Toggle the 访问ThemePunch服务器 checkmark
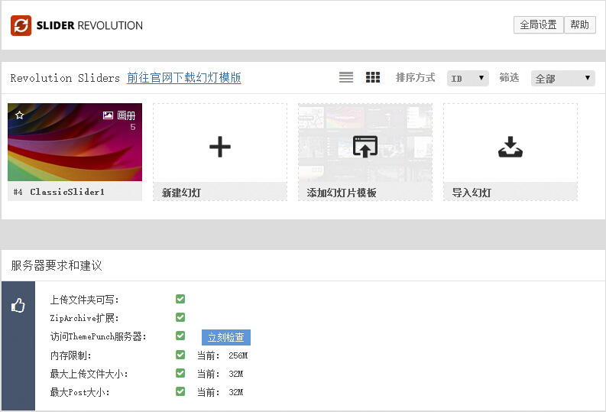Viewport: 606px width, 412px height. coord(180,336)
